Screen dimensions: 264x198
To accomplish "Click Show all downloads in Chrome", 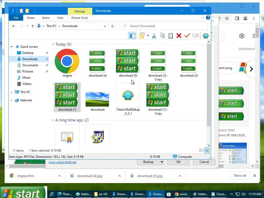I will coord(240,176).
